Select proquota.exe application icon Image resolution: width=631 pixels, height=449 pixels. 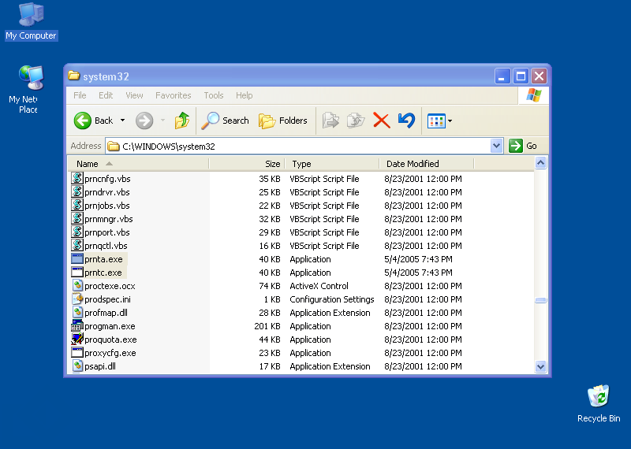(x=77, y=339)
